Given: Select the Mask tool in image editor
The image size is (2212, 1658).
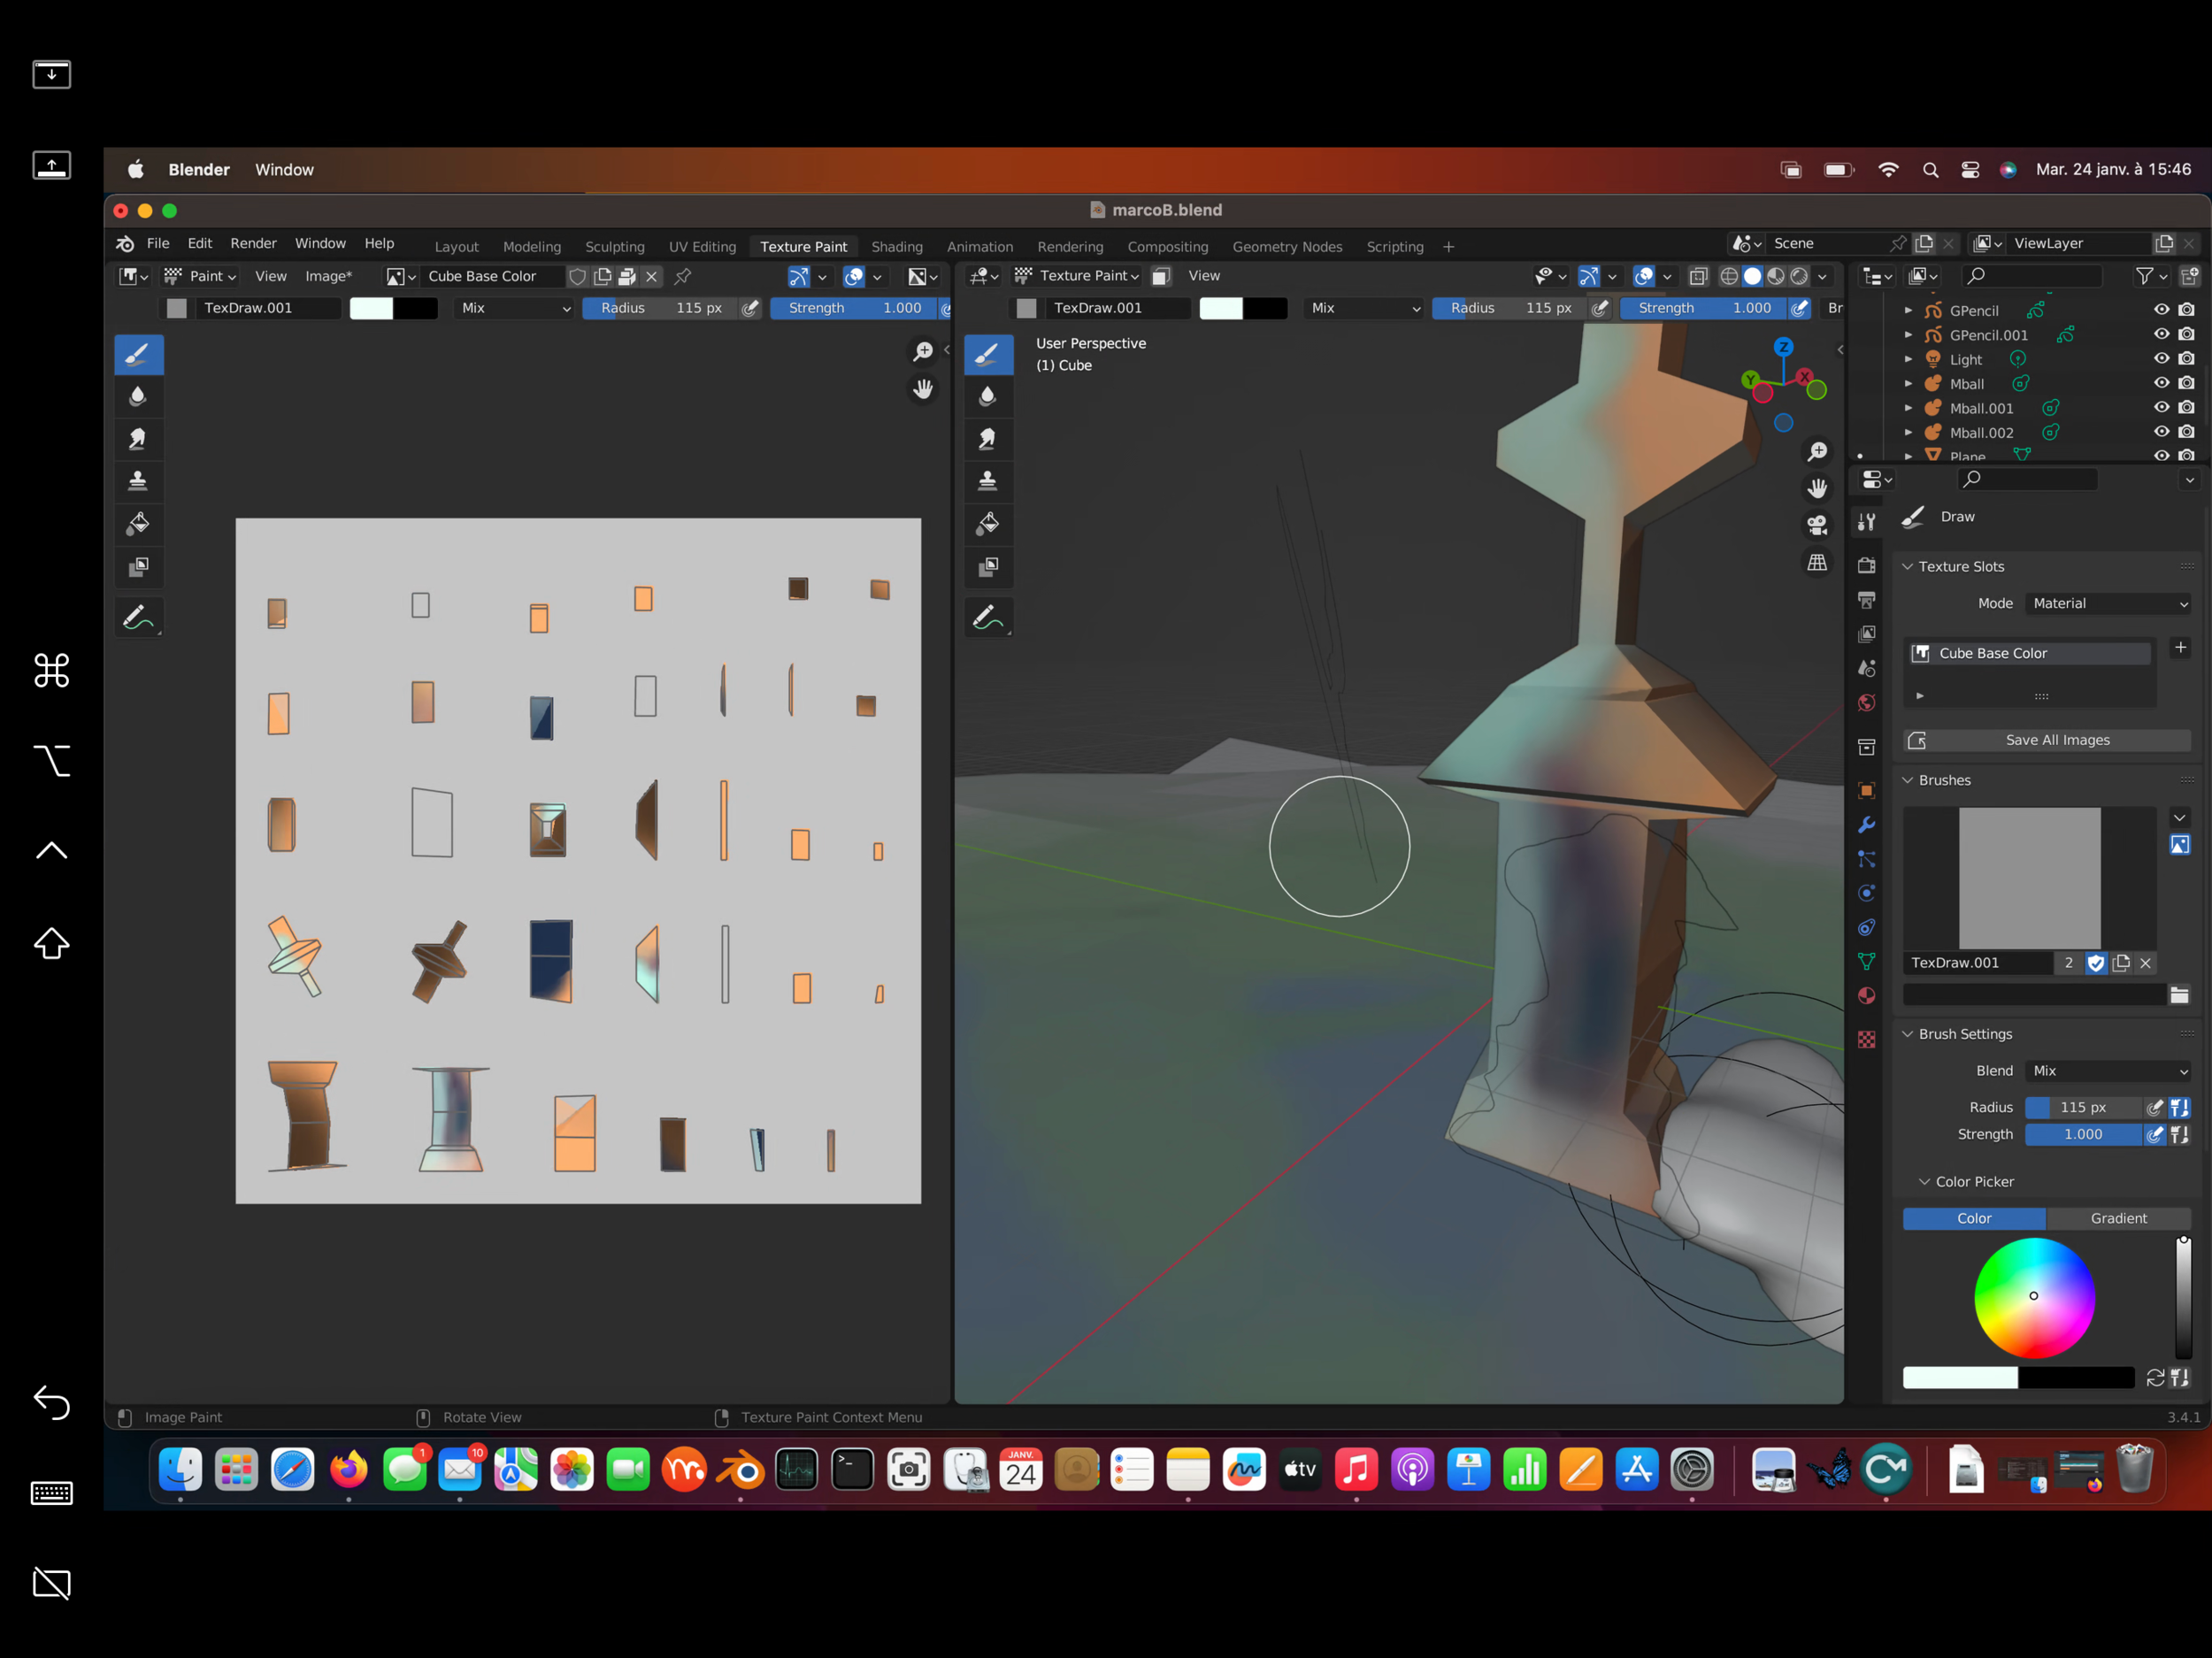Looking at the screenshot, I should click(138, 567).
